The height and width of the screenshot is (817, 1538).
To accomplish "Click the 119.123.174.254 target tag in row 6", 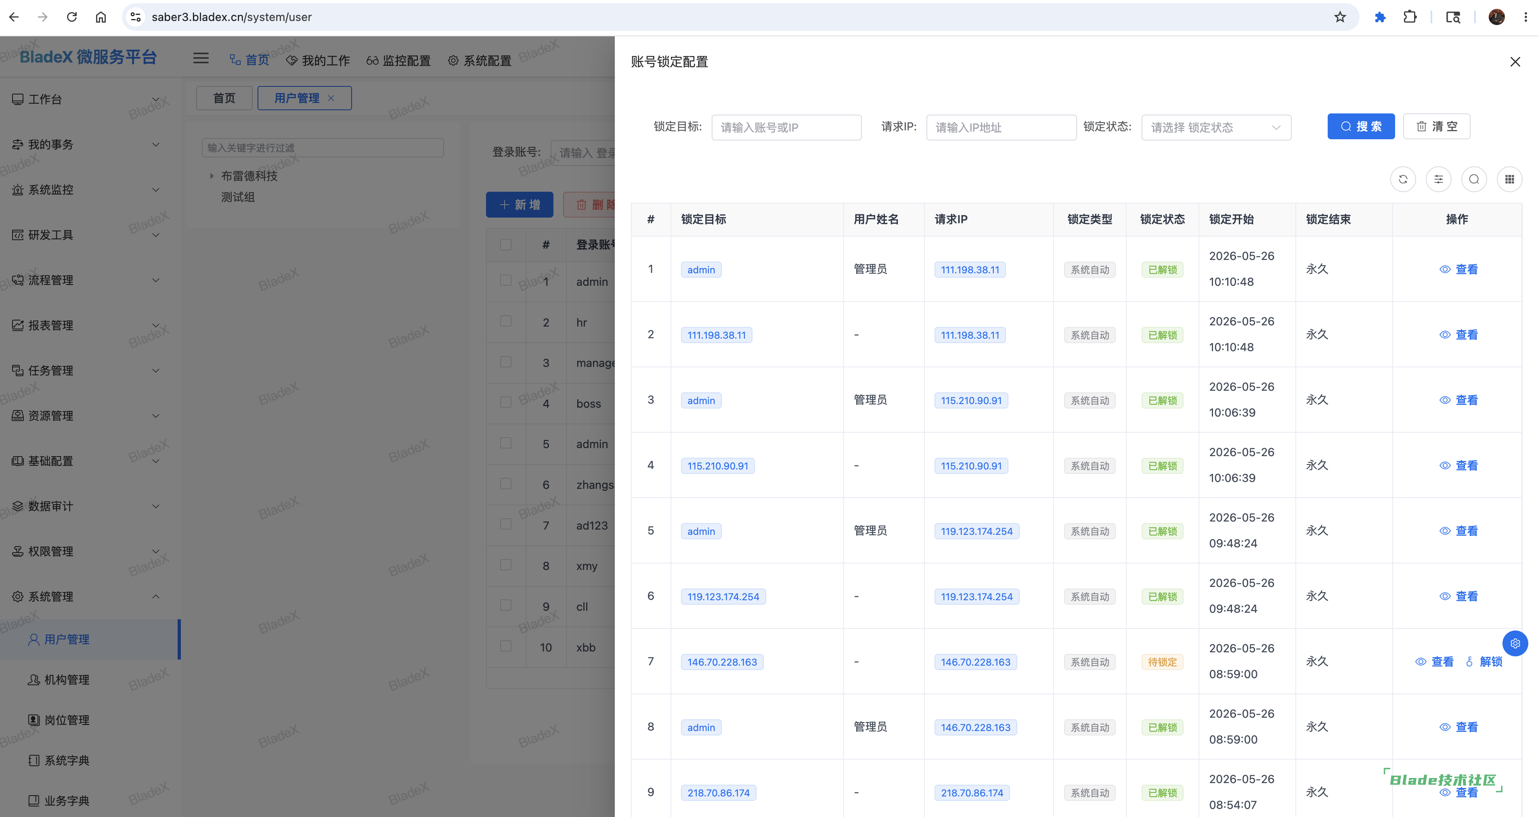I will pyautogui.click(x=723, y=597).
